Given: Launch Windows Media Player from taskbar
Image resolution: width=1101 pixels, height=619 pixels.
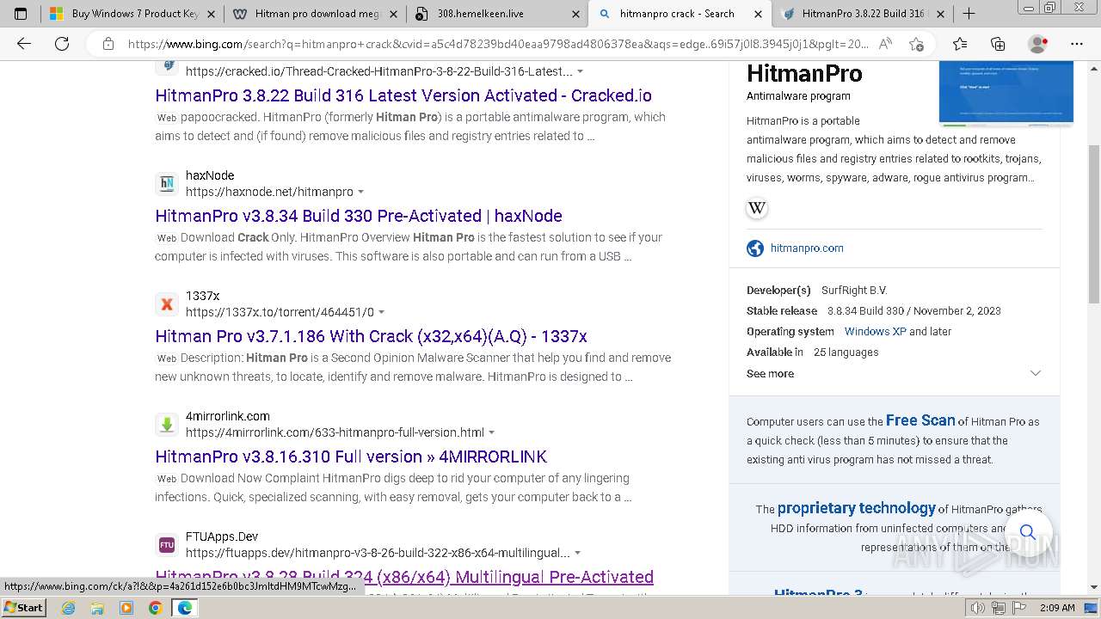Looking at the screenshot, I should click(126, 608).
